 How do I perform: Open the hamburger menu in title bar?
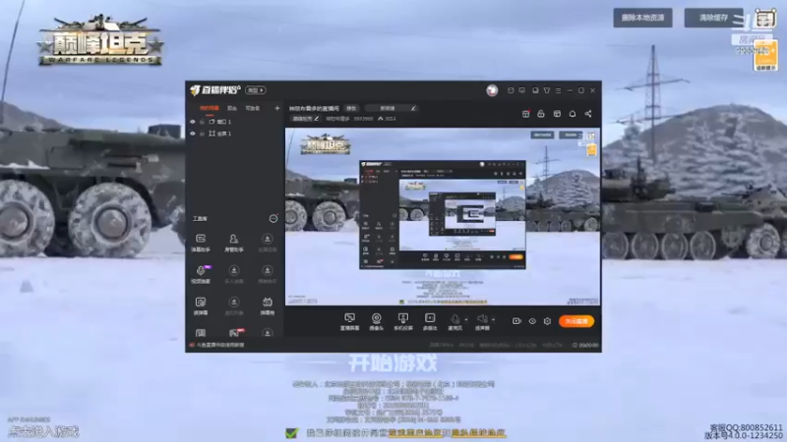(558, 90)
